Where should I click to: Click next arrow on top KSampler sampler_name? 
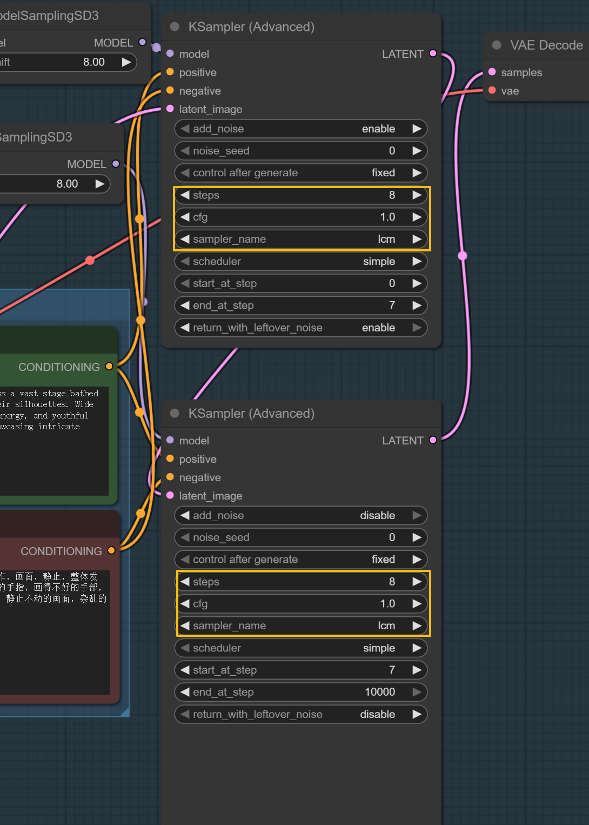[x=417, y=239]
